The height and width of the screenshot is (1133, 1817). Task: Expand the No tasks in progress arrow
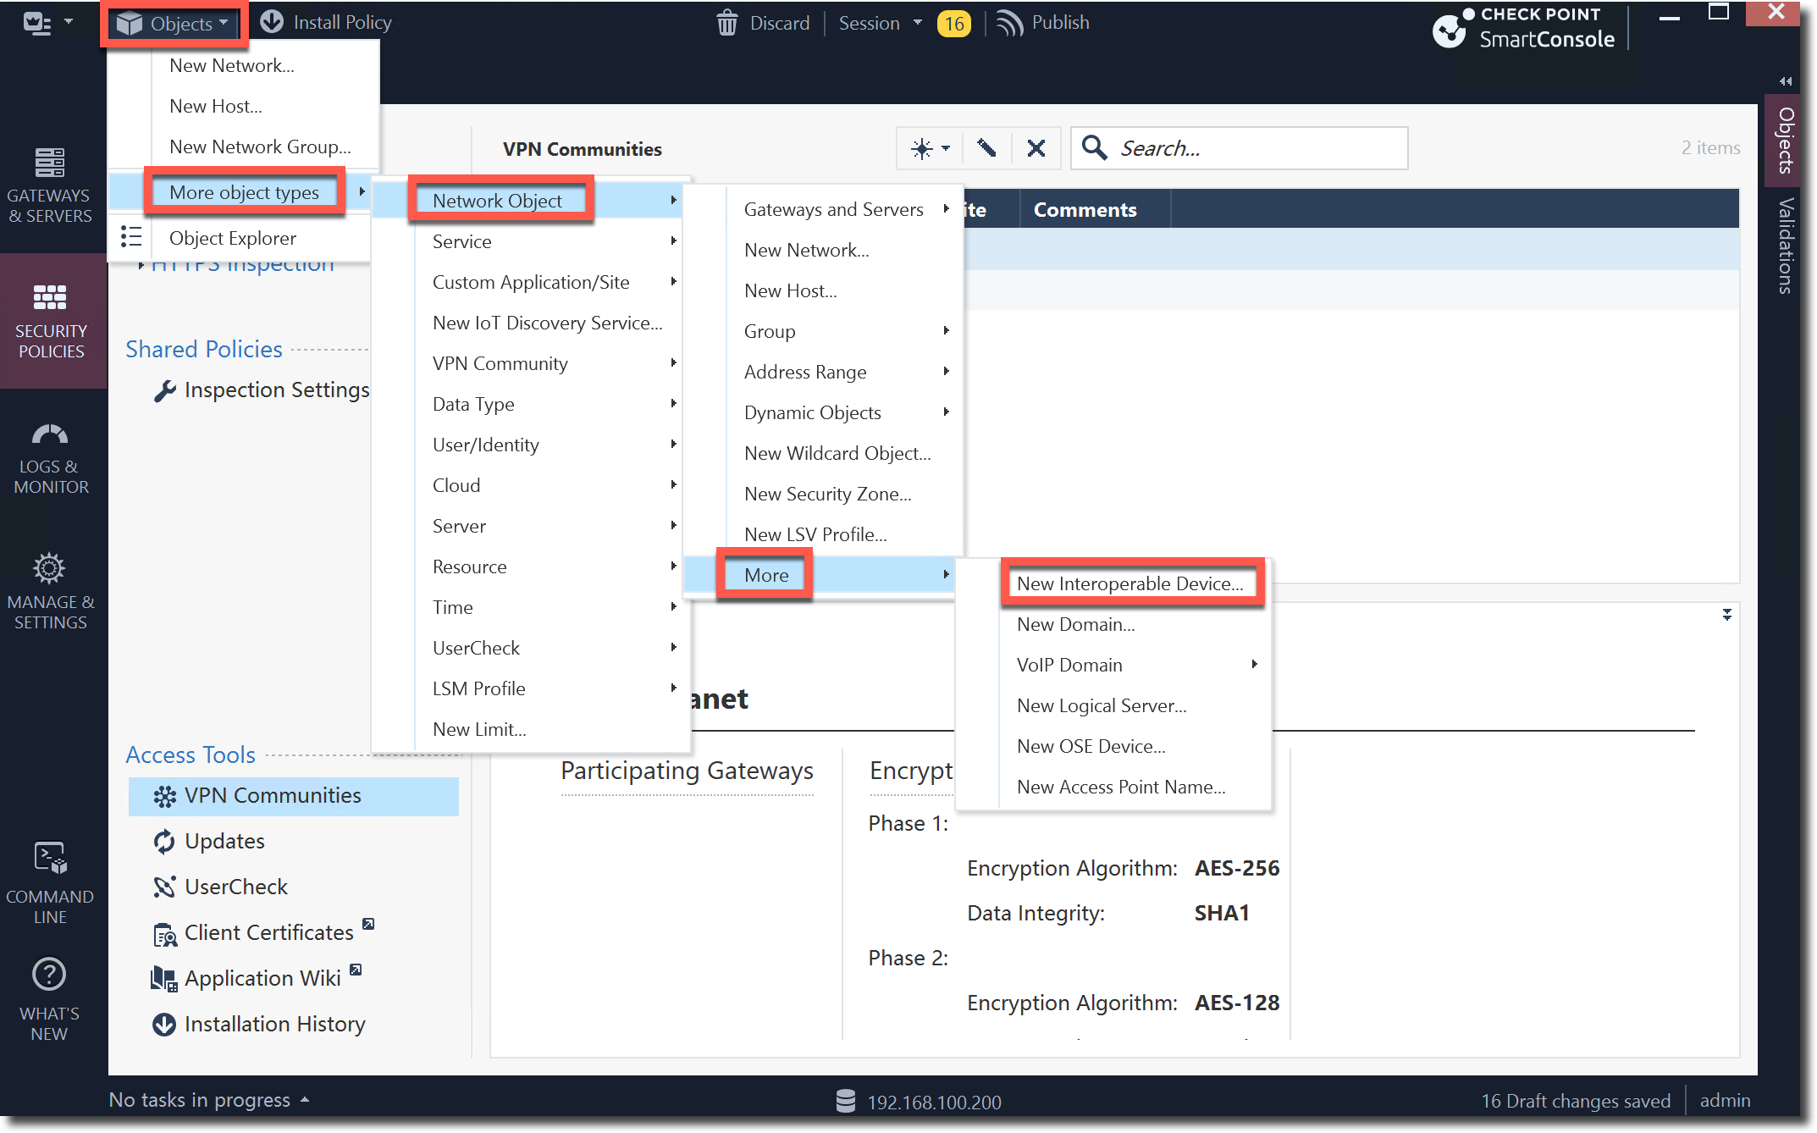[x=305, y=1100]
